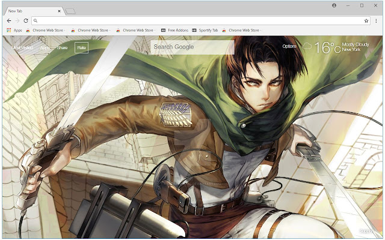Image resolution: width=385 pixels, height=240 pixels.
Task: Open the Chrome Web Store bookmark after Sportify Tab
Action: pos(242,31)
